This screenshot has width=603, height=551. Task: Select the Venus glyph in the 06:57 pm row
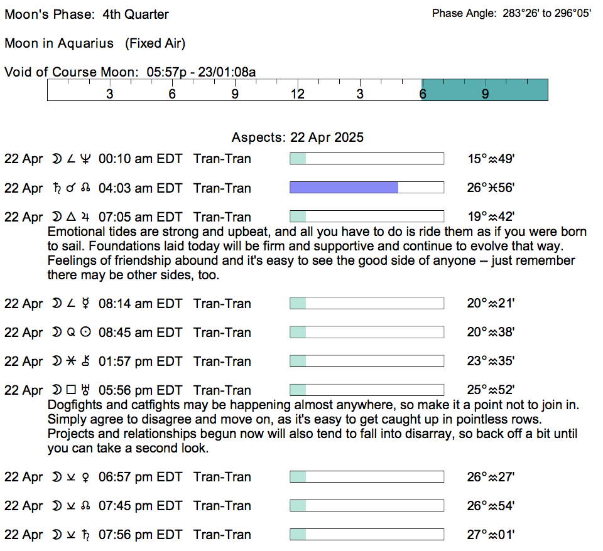click(x=85, y=478)
